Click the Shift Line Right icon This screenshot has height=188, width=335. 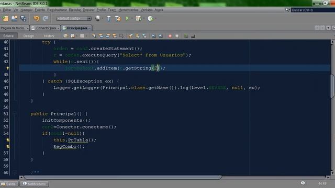click(x=161, y=36)
